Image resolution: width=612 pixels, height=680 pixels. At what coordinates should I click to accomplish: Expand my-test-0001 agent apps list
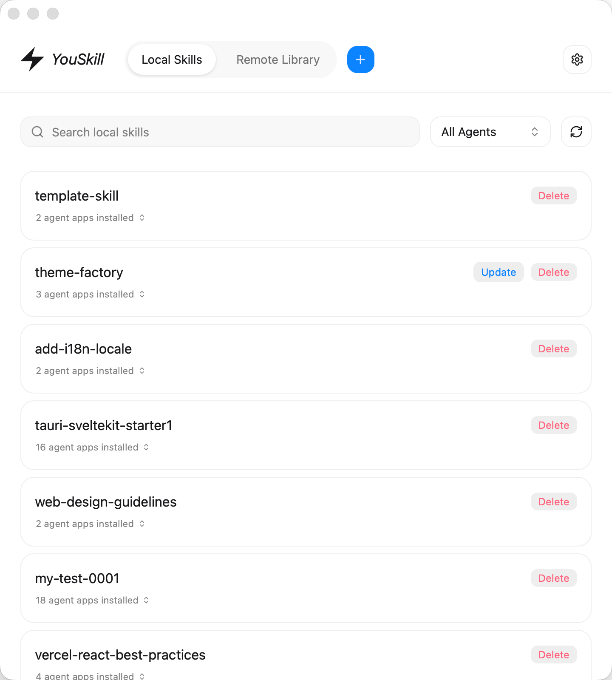[93, 600]
